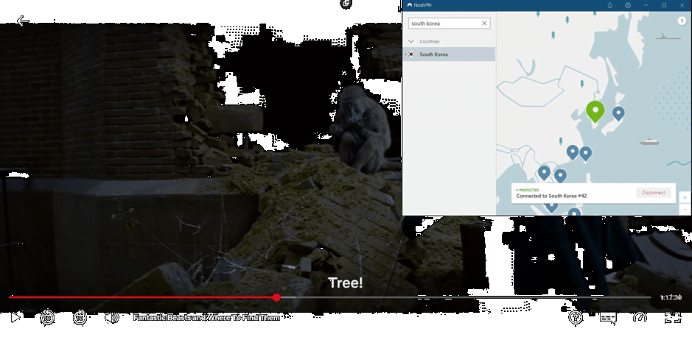
Task: Open NordVPN settings gear
Action: 628,5
